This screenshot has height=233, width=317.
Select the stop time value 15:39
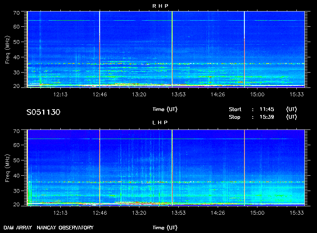point(267,117)
